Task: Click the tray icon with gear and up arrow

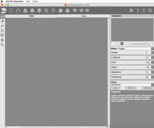Action: [x=46, y=10]
